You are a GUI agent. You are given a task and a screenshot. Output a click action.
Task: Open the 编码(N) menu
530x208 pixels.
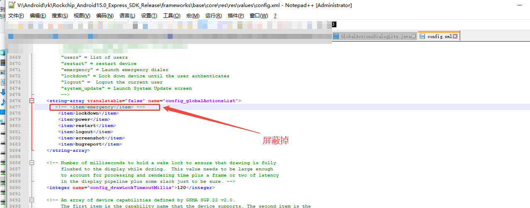tap(105, 16)
